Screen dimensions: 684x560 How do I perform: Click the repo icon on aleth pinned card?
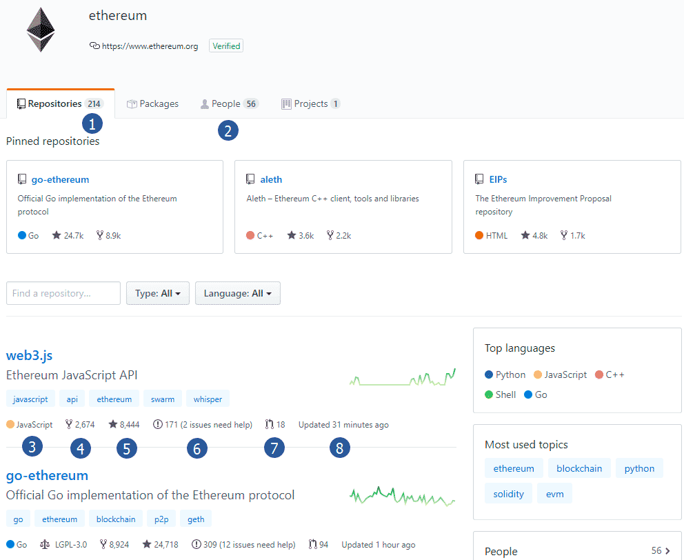(250, 179)
